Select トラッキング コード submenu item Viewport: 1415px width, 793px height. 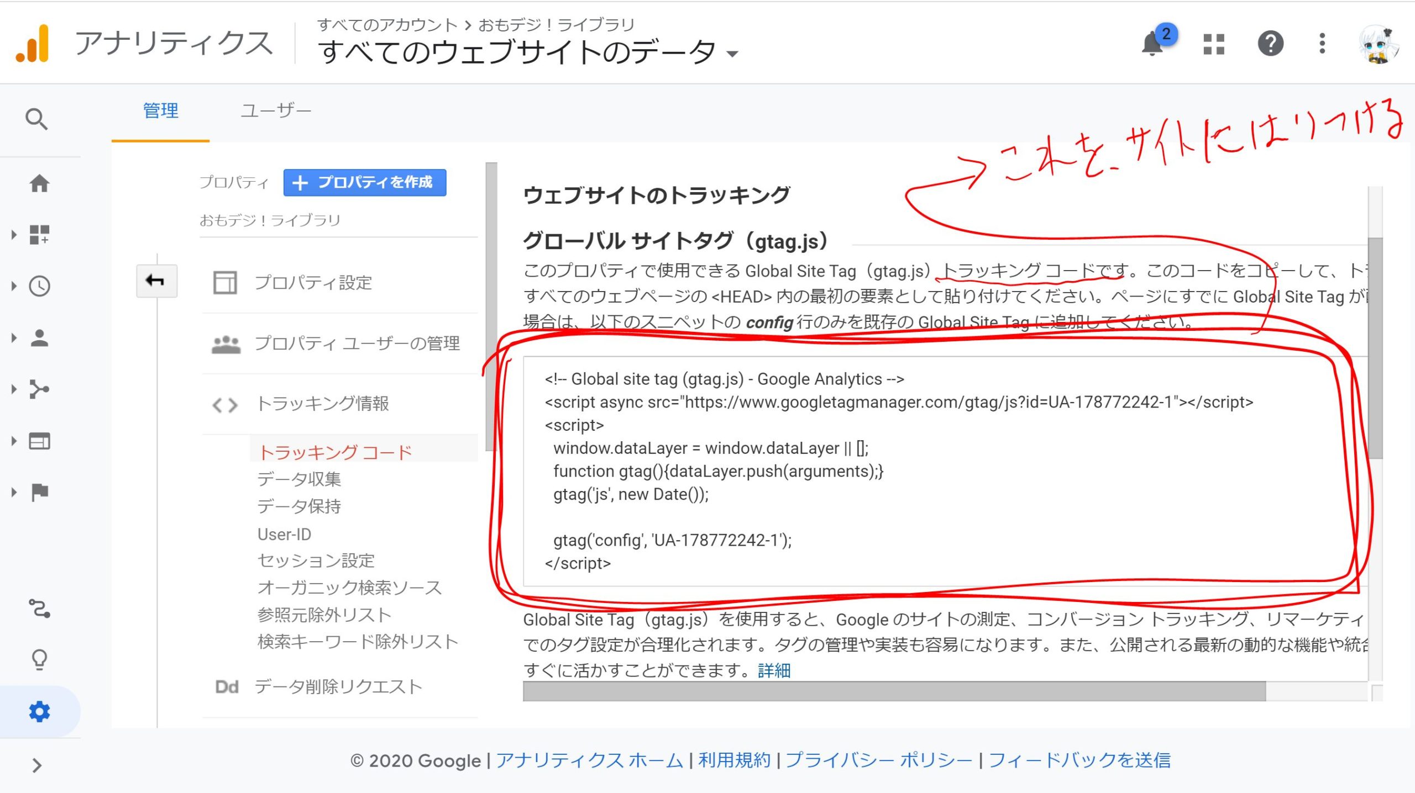(x=335, y=453)
